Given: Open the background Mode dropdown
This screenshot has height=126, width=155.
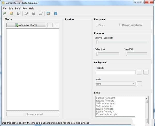Looking at the screenshot, I should 115,84.
